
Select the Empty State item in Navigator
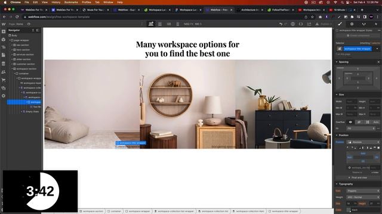point(32,112)
